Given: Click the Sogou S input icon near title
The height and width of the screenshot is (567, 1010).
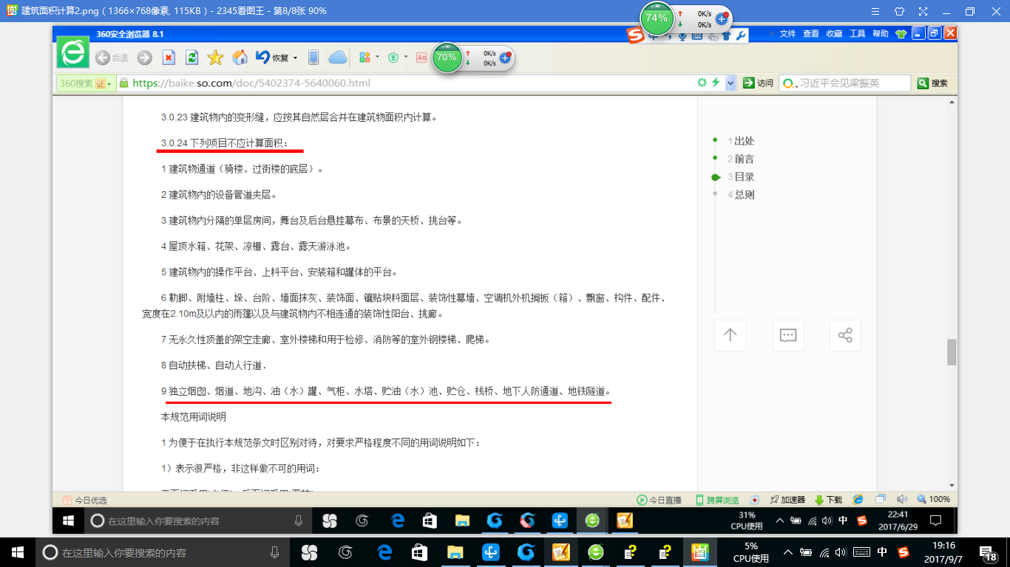Looking at the screenshot, I should tap(634, 35).
